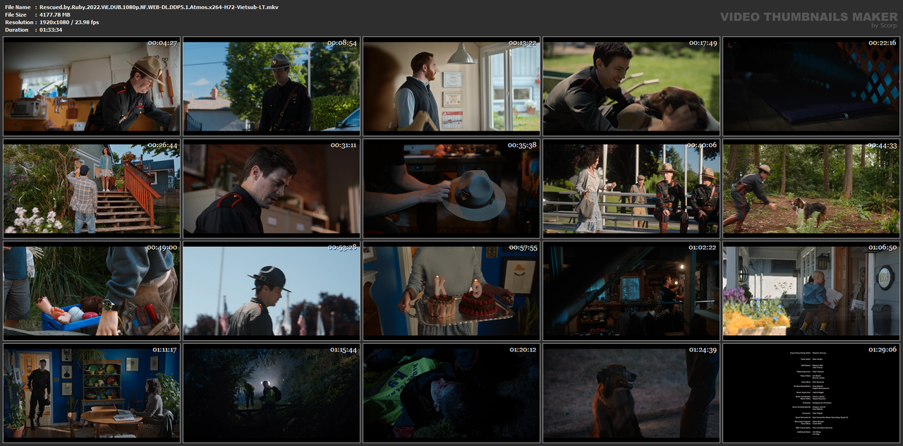903x446 pixels.
Task: Open the thumbnail stamped 00:17:49
Action: pos(630,85)
